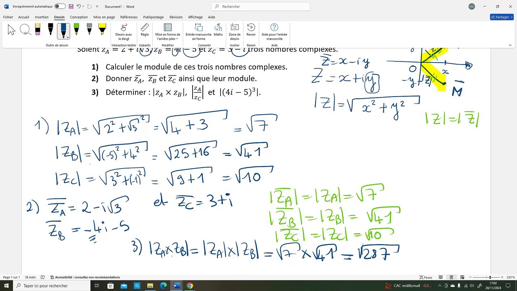Insert a Zone de dessin
Screen dimensions: 517x291
click(235, 32)
